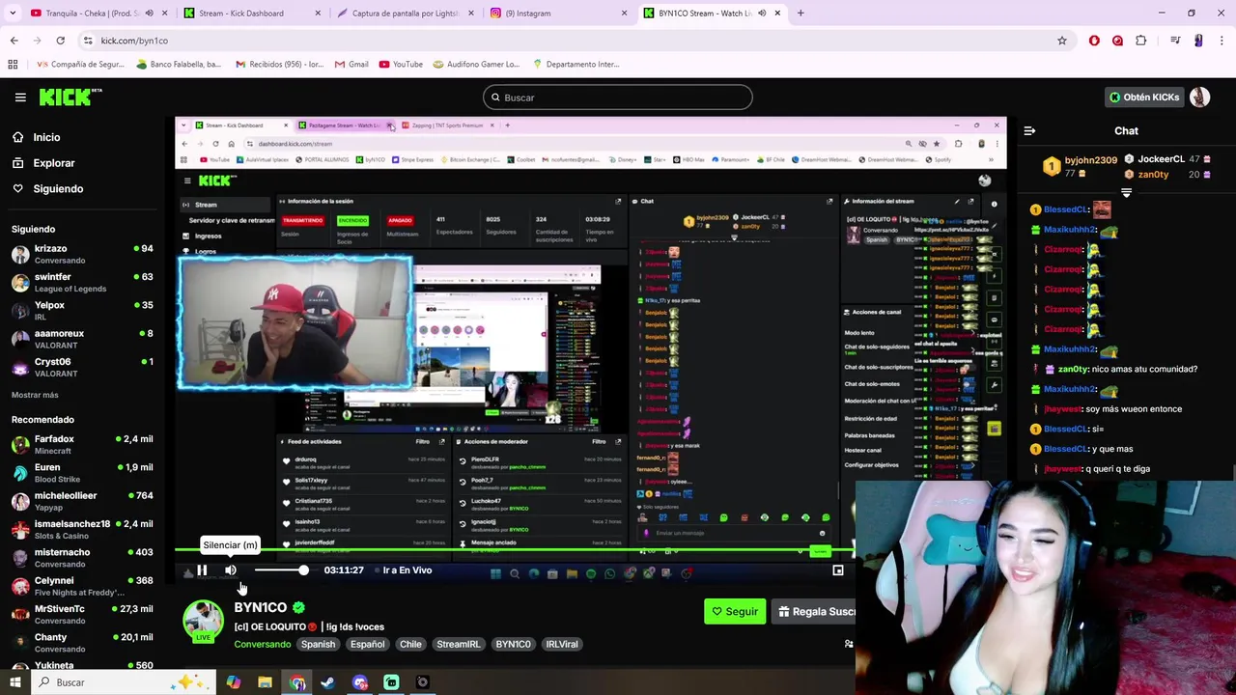Select the IRLViral tag
This screenshot has width=1236, height=695.
pyautogui.click(x=562, y=645)
